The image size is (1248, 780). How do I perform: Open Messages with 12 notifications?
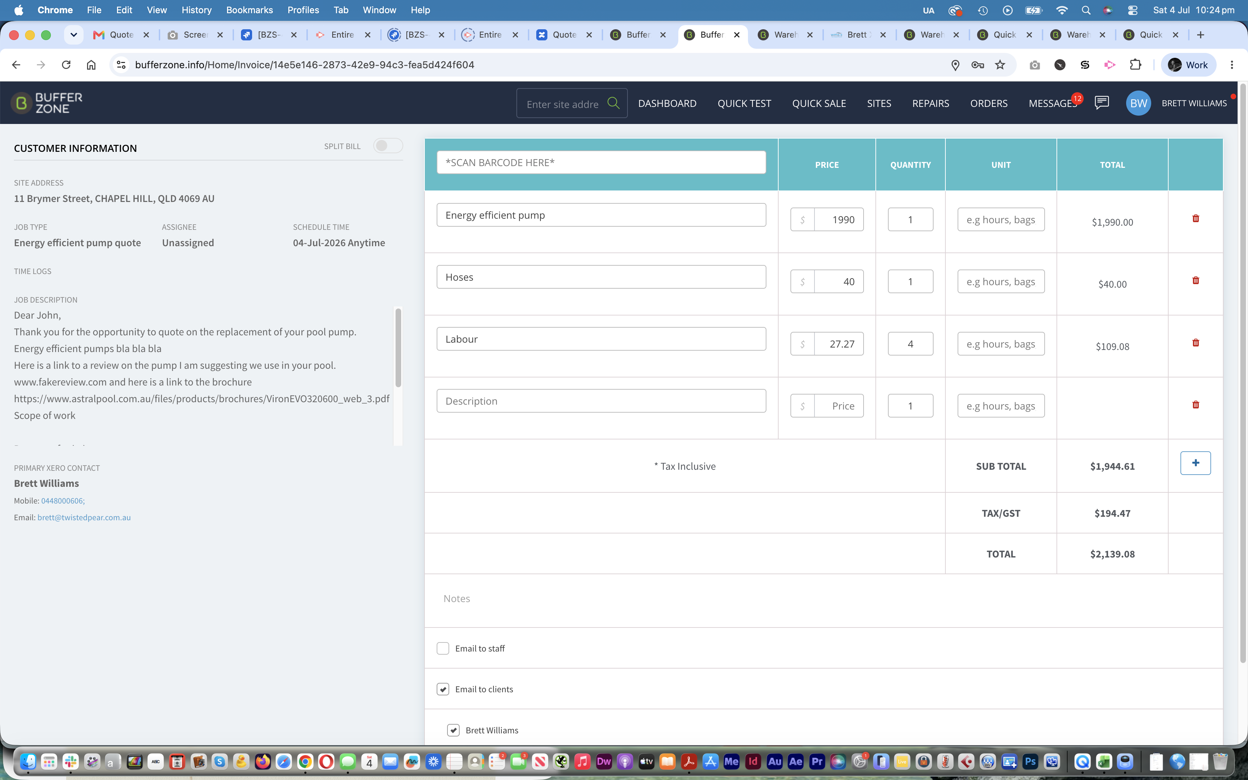tap(1053, 103)
